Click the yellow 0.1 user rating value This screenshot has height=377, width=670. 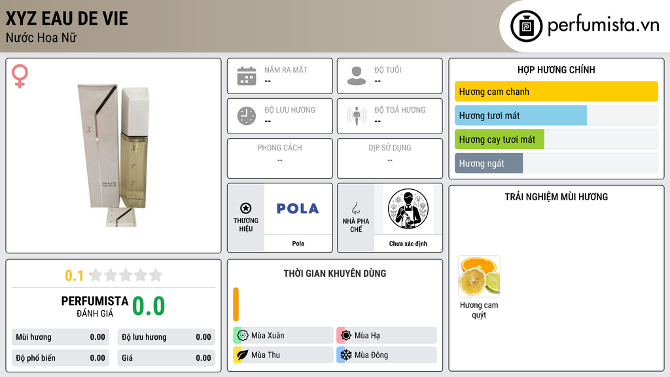[x=74, y=276]
